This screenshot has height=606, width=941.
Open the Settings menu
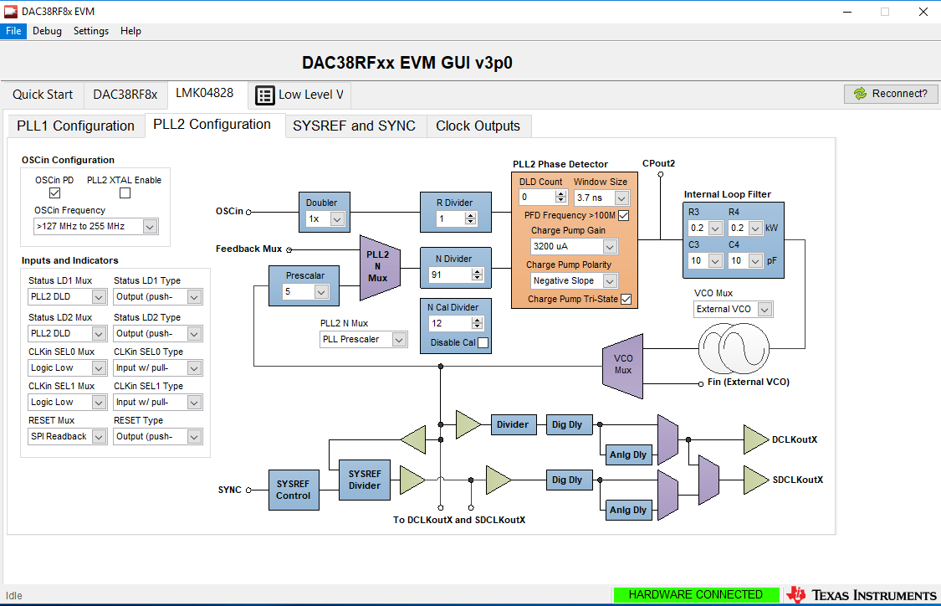point(91,31)
